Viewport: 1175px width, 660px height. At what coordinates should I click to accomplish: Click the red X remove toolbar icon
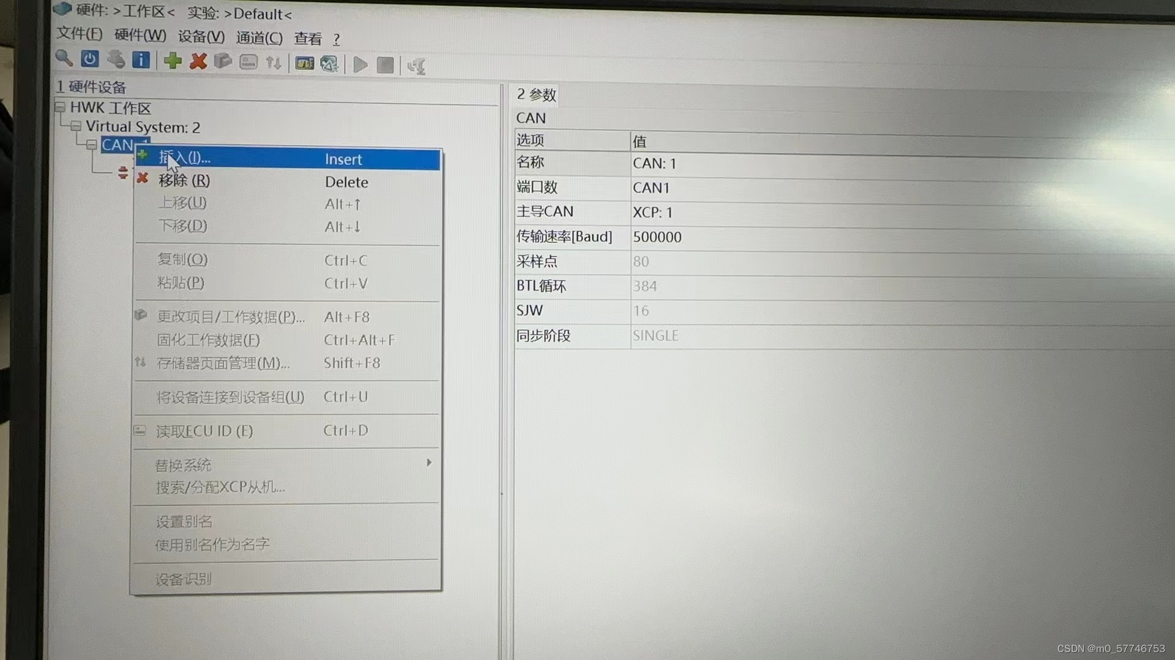198,61
